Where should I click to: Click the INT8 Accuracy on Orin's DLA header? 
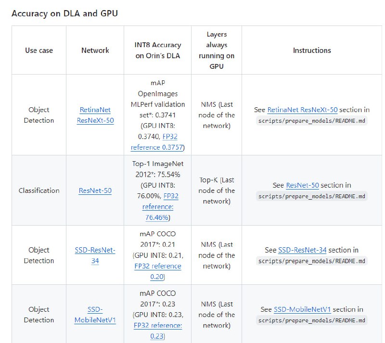[157, 50]
